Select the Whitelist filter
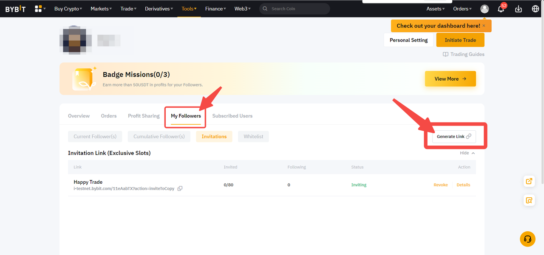 click(253, 137)
